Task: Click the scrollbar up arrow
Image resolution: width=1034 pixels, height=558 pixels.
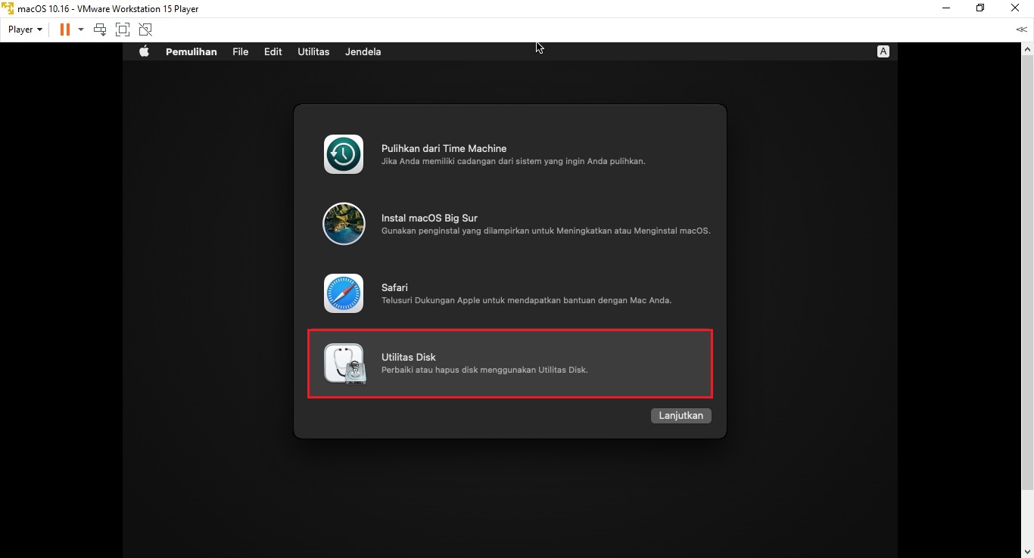Action: click(x=1028, y=48)
